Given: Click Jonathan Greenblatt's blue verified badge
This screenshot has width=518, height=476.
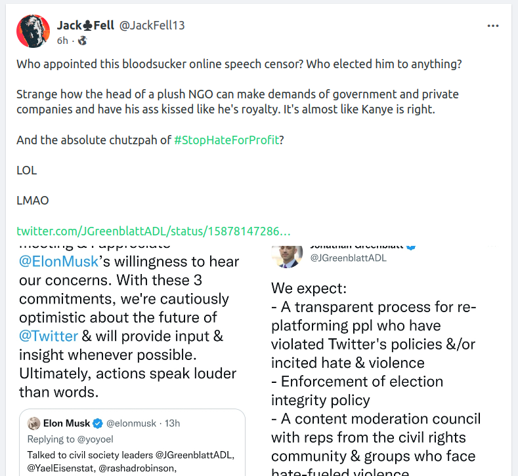Looking at the screenshot, I should coord(411,246).
